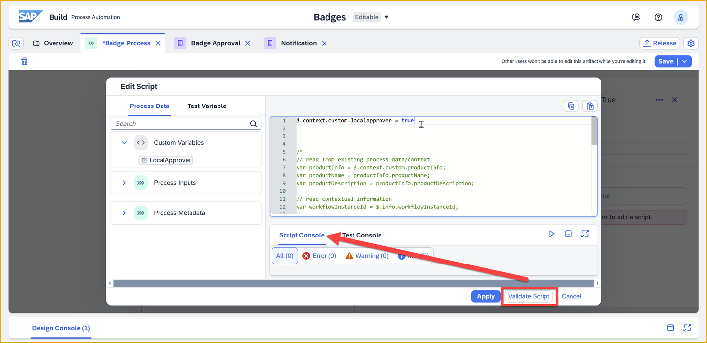Click the copy script icon above editor
707x343 pixels.
(x=571, y=106)
